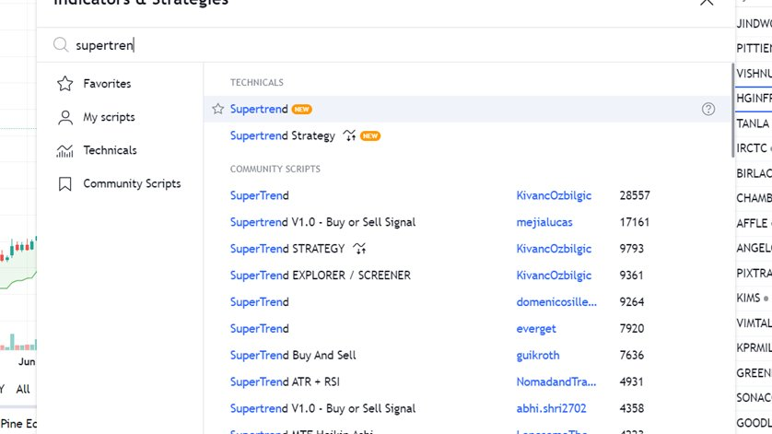Viewport: 772px width, 434px height.
Task: Add SuperTrend EXPLORER / SCREENER script
Action: [321, 276]
